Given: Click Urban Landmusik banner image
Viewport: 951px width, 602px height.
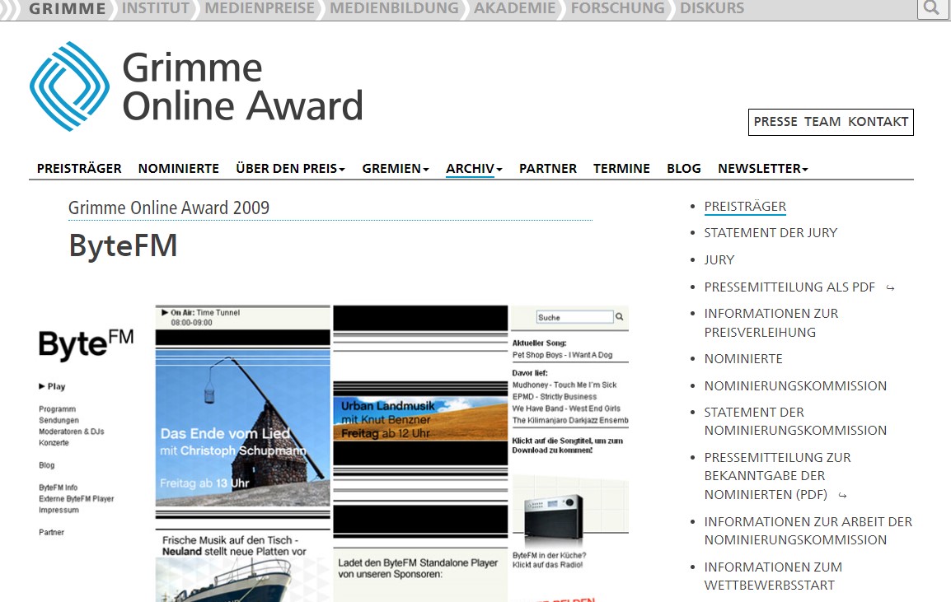Looking at the screenshot, I should [x=420, y=418].
